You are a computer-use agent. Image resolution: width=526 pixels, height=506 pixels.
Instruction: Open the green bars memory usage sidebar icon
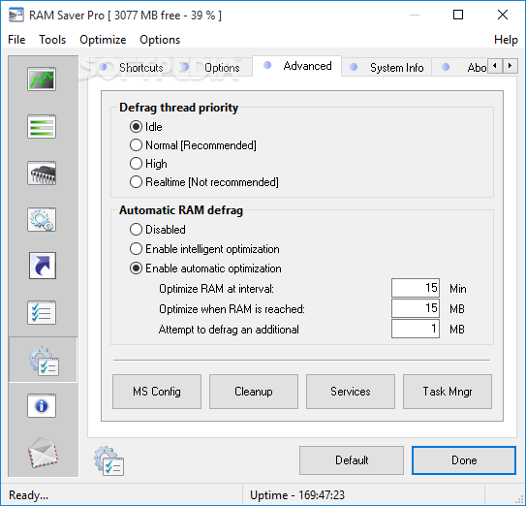pos(42,127)
